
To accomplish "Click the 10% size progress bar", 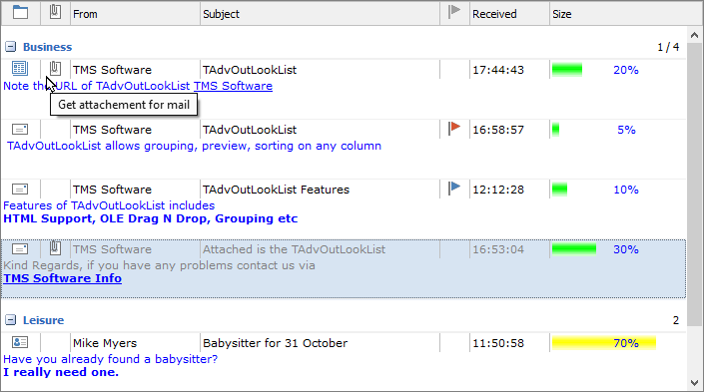I will pyautogui.click(x=559, y=190).
